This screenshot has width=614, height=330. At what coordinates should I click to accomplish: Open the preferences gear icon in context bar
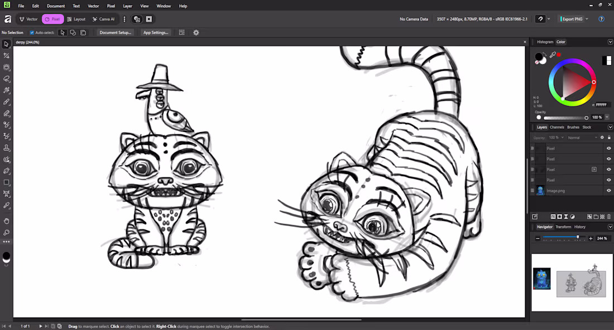click(x=196, y=33)
